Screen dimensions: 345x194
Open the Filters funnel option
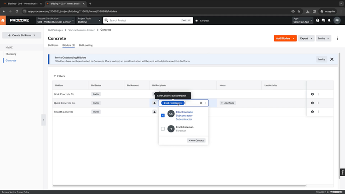[59, 76]
